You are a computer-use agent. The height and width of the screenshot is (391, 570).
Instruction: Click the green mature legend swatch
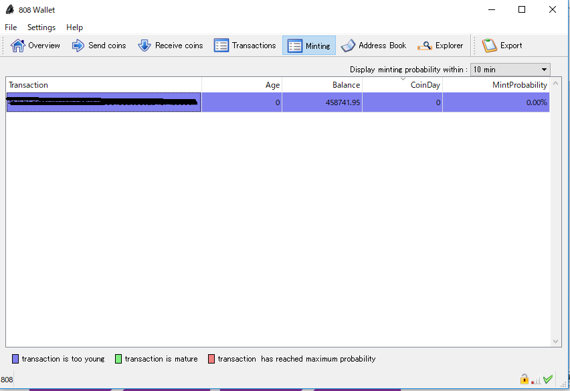point(118,359)
